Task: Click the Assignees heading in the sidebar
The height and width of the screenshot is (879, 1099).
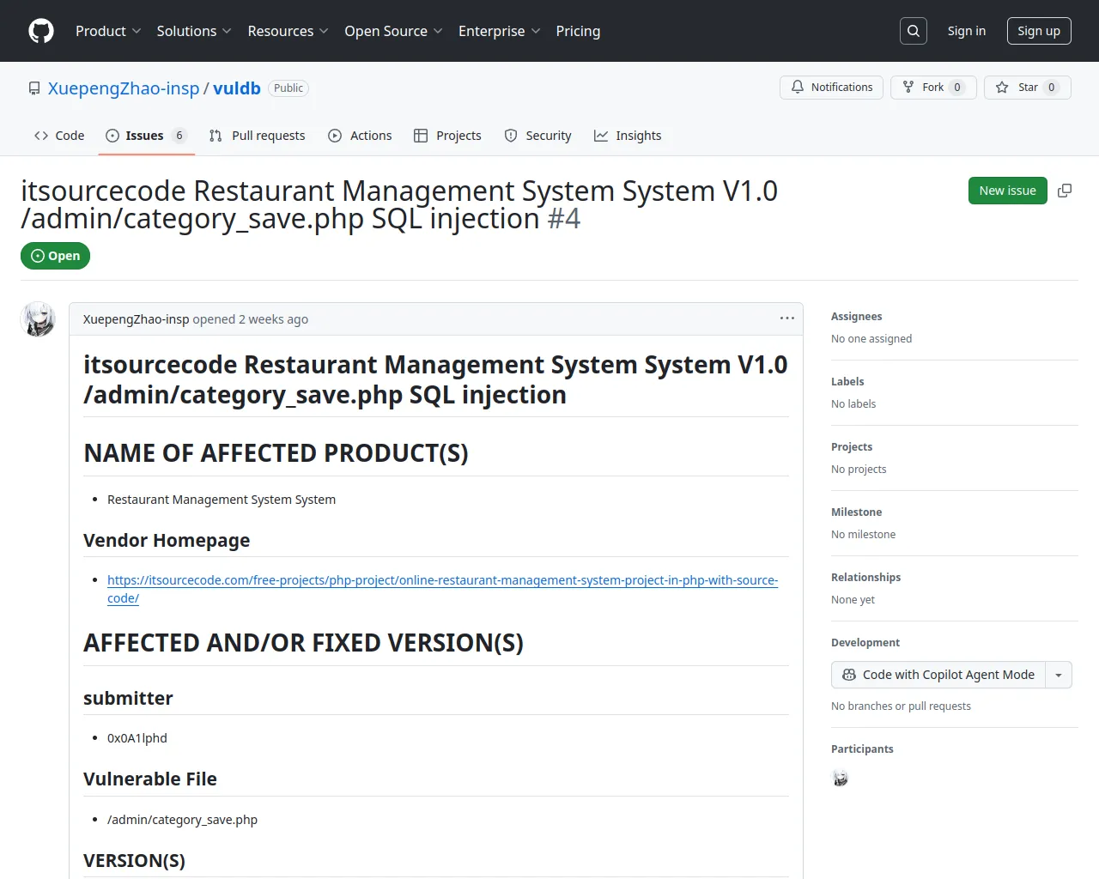Action: (x=857, y=317)
